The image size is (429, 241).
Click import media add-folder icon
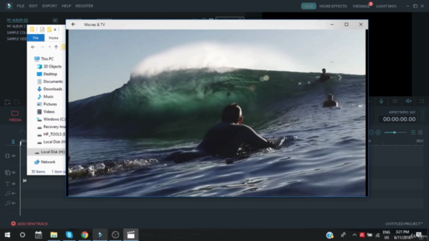click(x=7, y=102)
